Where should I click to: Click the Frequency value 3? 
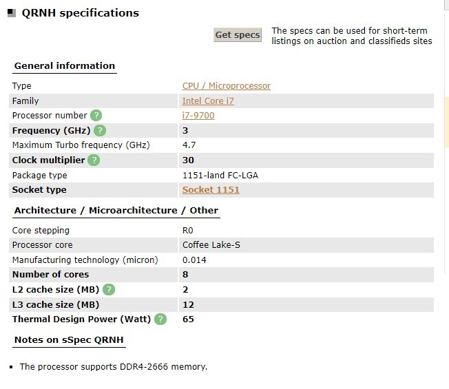pyautogui.click(x=185, y=131)
